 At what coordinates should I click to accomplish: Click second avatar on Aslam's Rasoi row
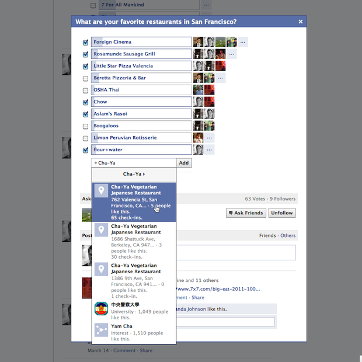(210, 114)
